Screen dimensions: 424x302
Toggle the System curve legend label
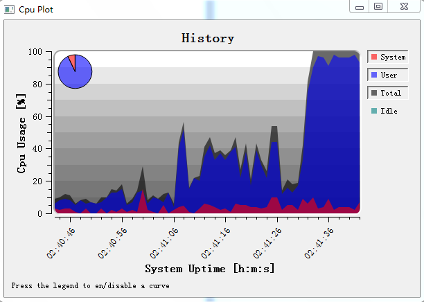[x=393, y=57]
